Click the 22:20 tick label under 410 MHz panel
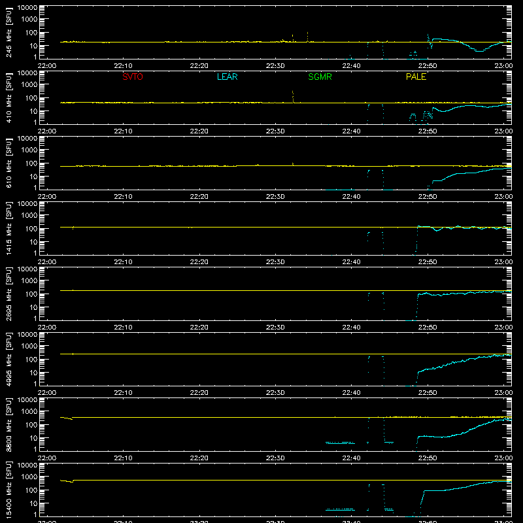523x523 pixels. click(x=199, y=131)
